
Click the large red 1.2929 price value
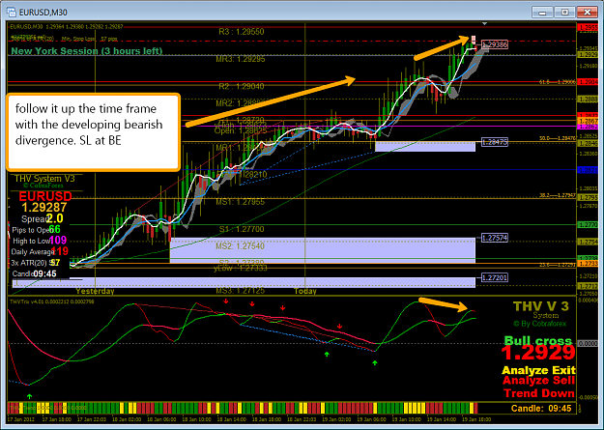[538, 352]
